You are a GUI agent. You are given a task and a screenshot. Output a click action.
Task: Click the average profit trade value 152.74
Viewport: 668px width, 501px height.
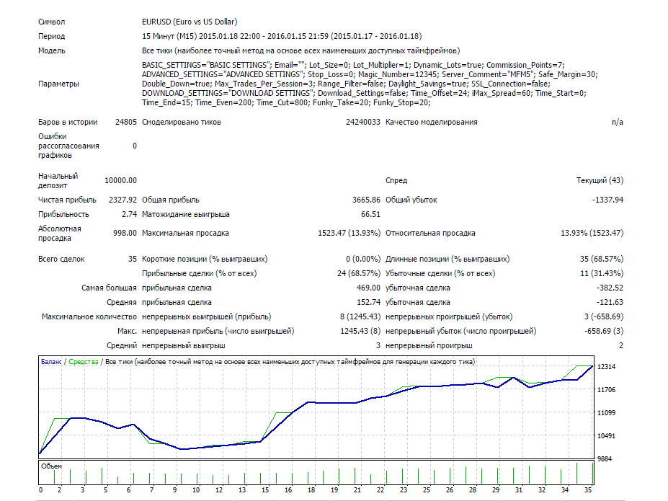click(368, 303)
